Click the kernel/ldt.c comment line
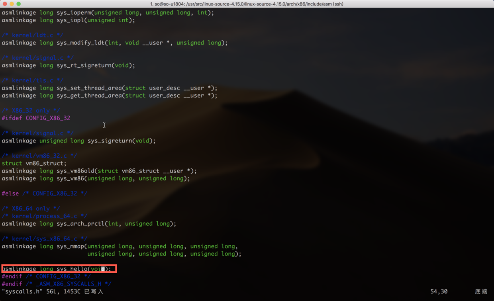 (32, 35)
